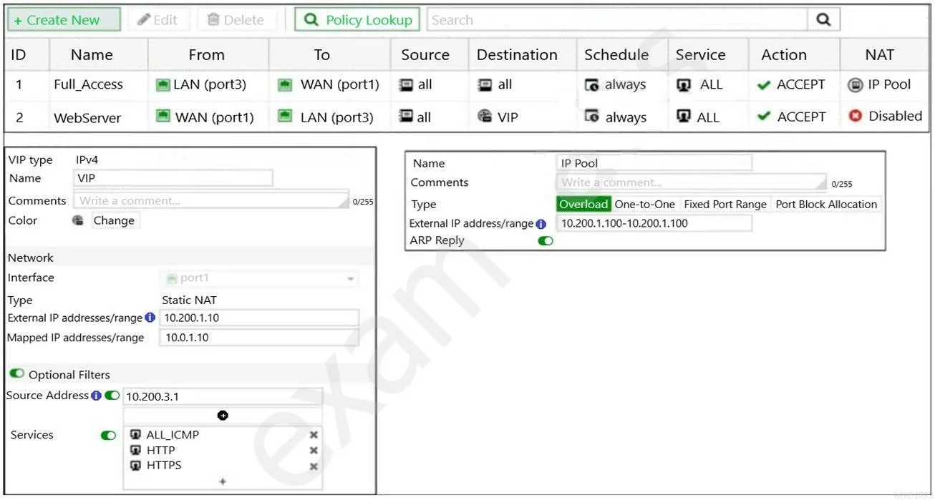Screen dimensions: 935x500
Task: Click the IP Pool NAT icon
Action: point(855,85)
